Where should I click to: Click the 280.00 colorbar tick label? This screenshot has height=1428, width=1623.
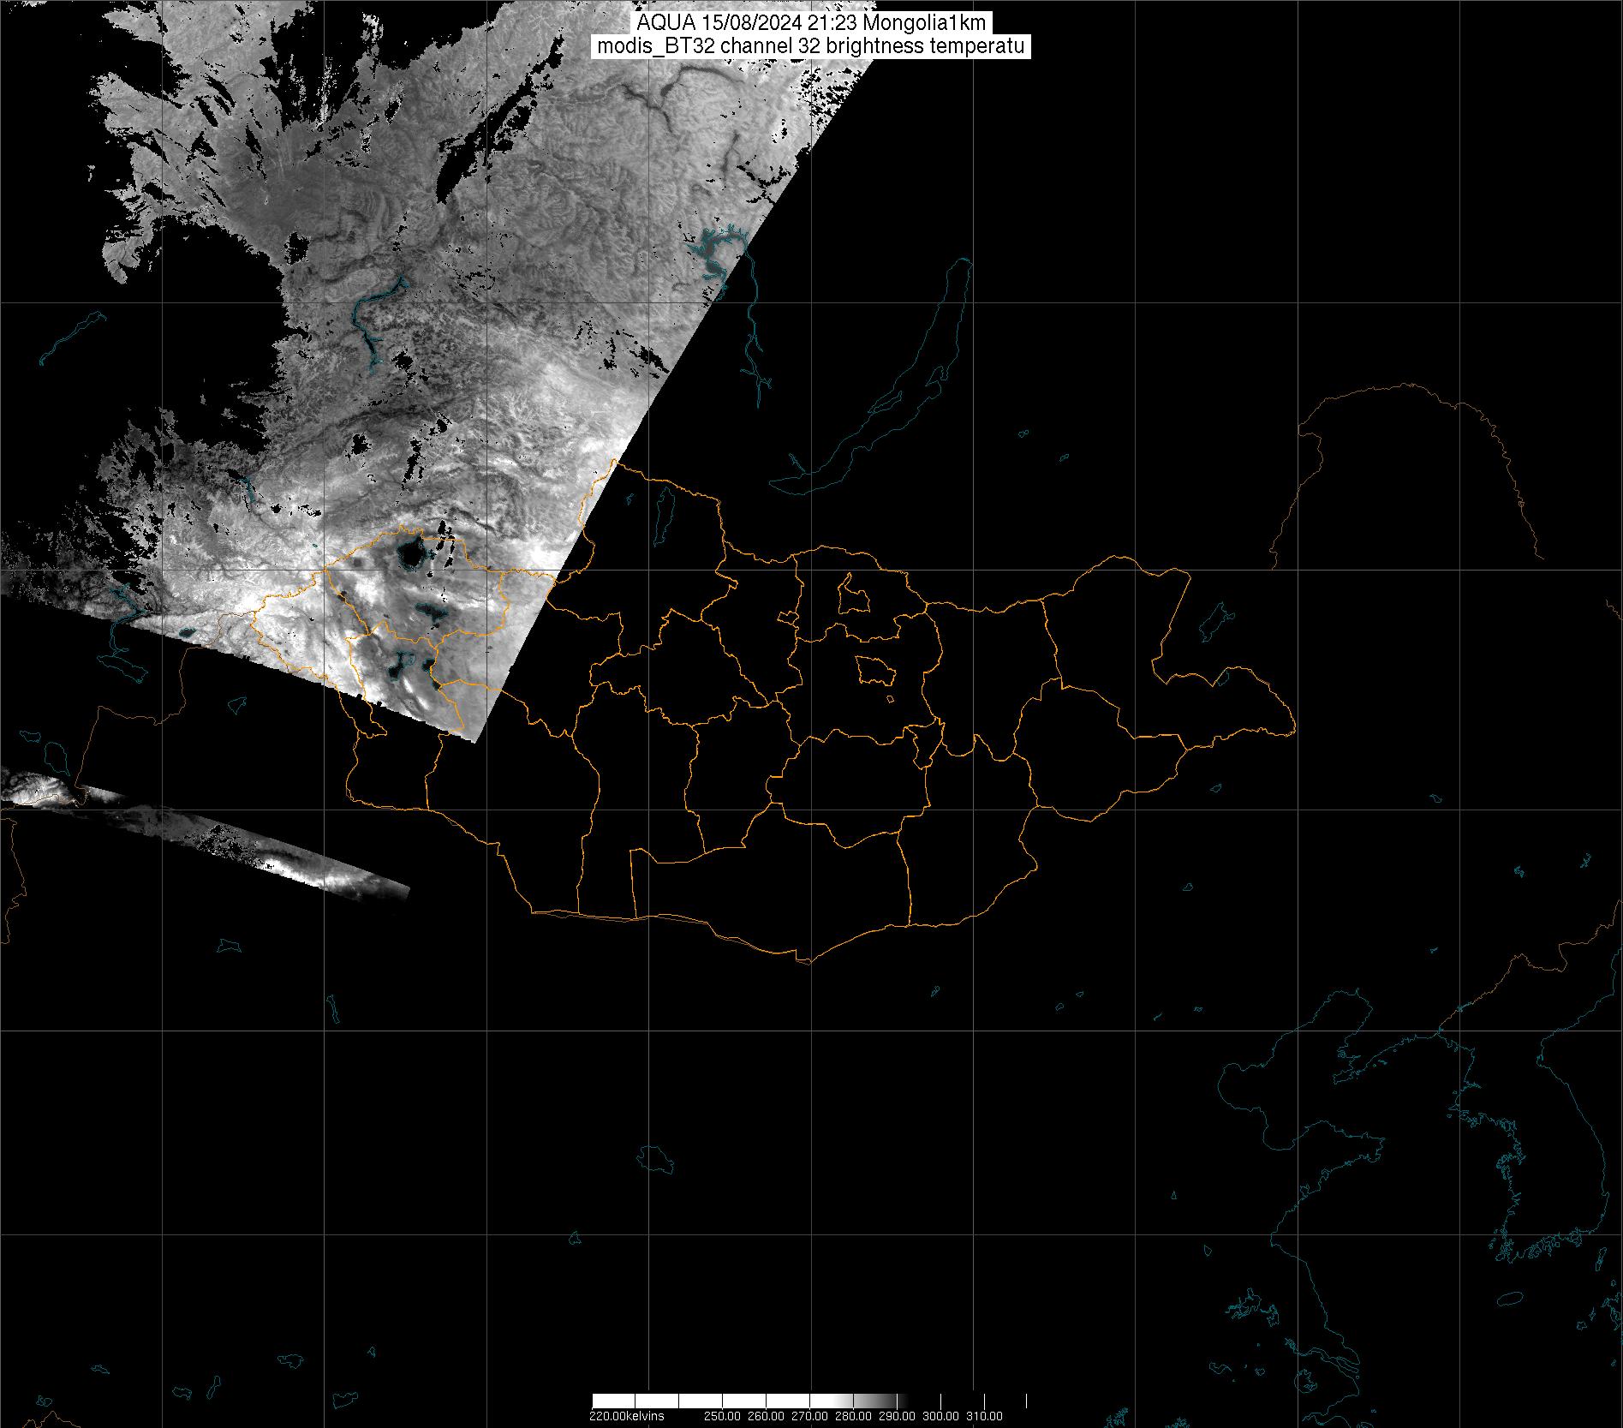853,1415
